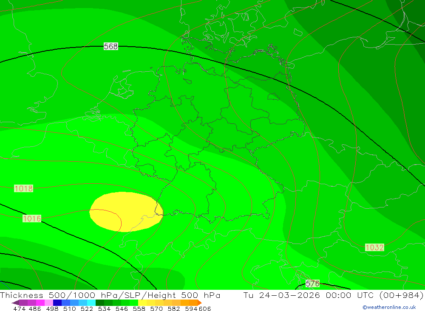Pick the light pink legend swatch
Screen dimensions: 425x311
pos(49,303)
